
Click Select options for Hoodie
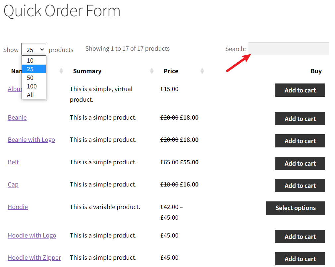pyautogui.click(x=296, y=208)
